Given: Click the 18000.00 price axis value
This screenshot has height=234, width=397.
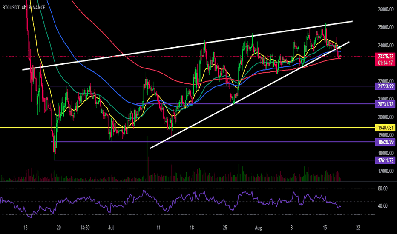Looking at the screenshot, I should (385, 153).
